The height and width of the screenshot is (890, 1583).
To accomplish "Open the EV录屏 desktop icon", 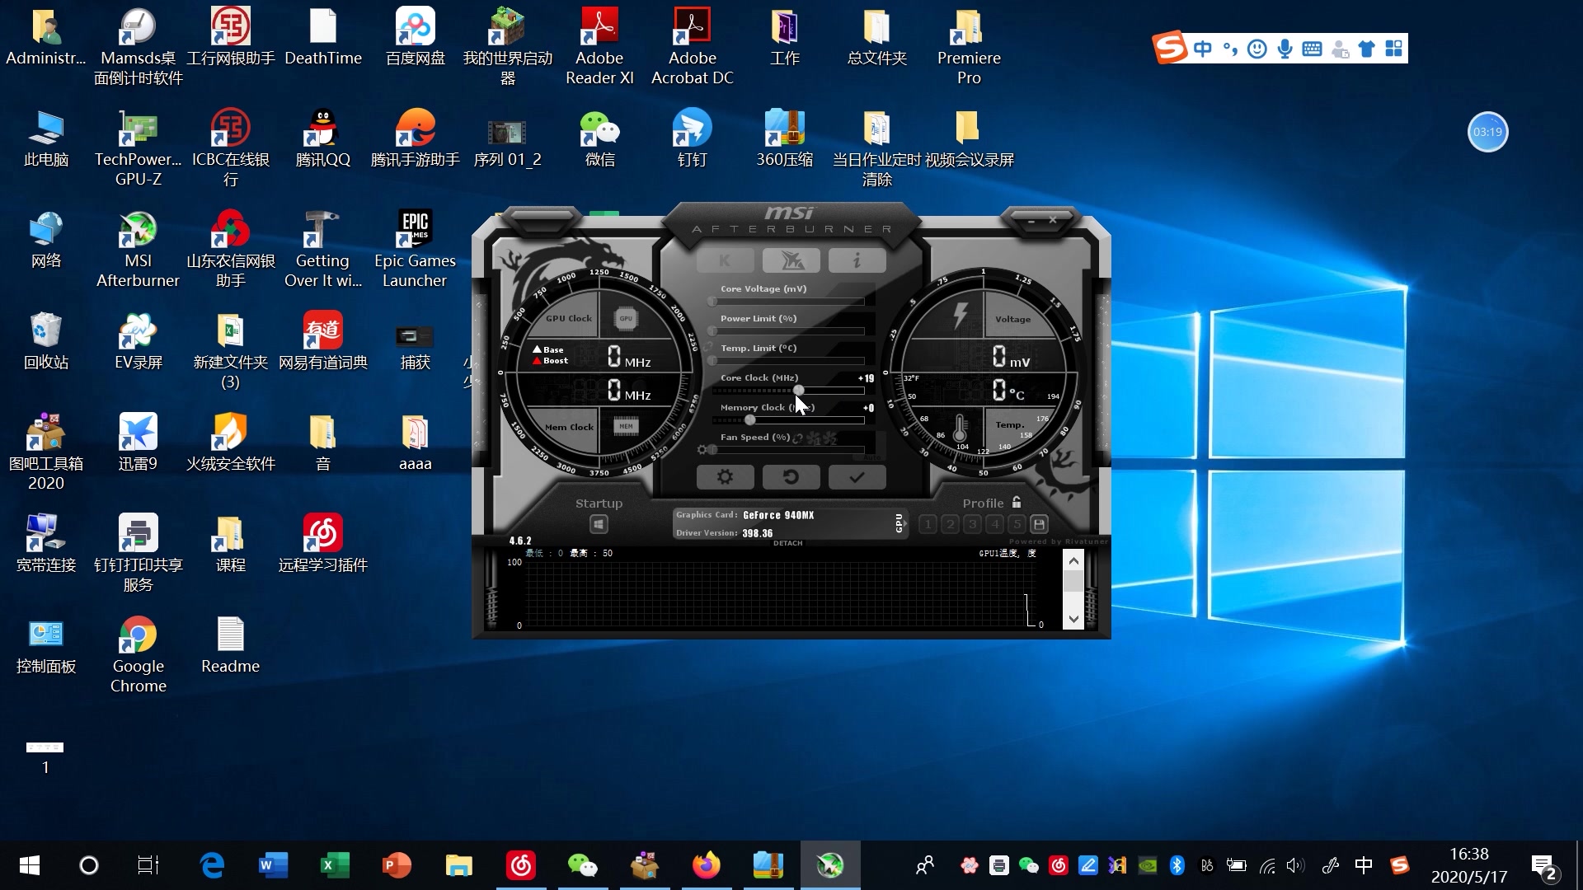I will 138,342.
